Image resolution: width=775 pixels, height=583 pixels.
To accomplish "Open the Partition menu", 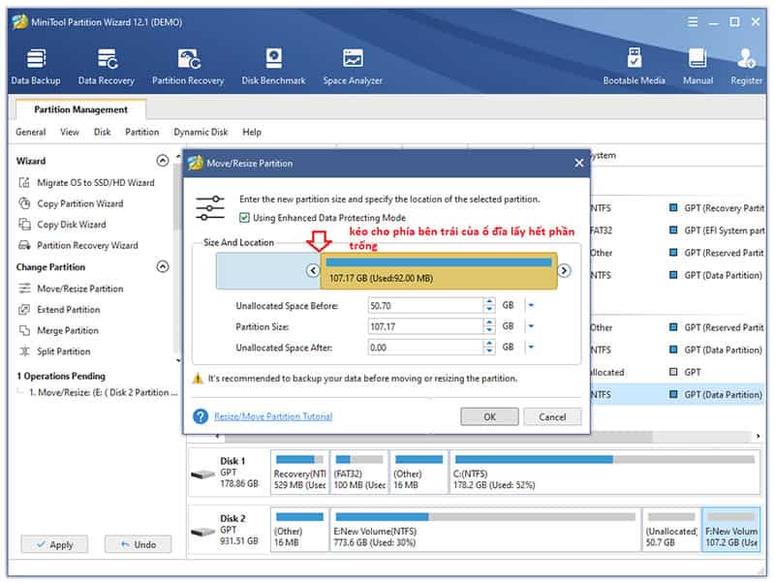I will 141,132.
